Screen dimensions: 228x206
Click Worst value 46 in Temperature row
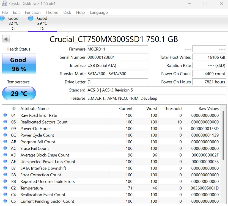point(155,188)
